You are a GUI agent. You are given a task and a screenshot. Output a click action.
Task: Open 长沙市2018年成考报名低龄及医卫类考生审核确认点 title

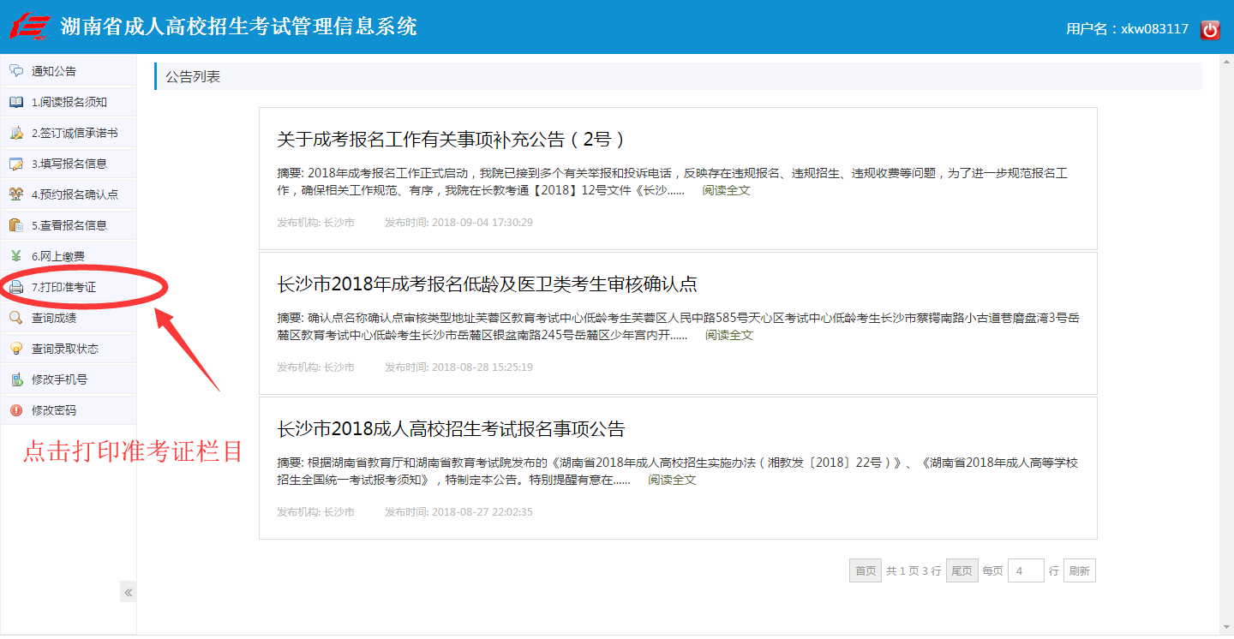(487, 284)
